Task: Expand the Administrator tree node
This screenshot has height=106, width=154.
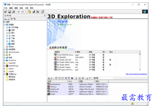Action: click(x=4, y=52)
